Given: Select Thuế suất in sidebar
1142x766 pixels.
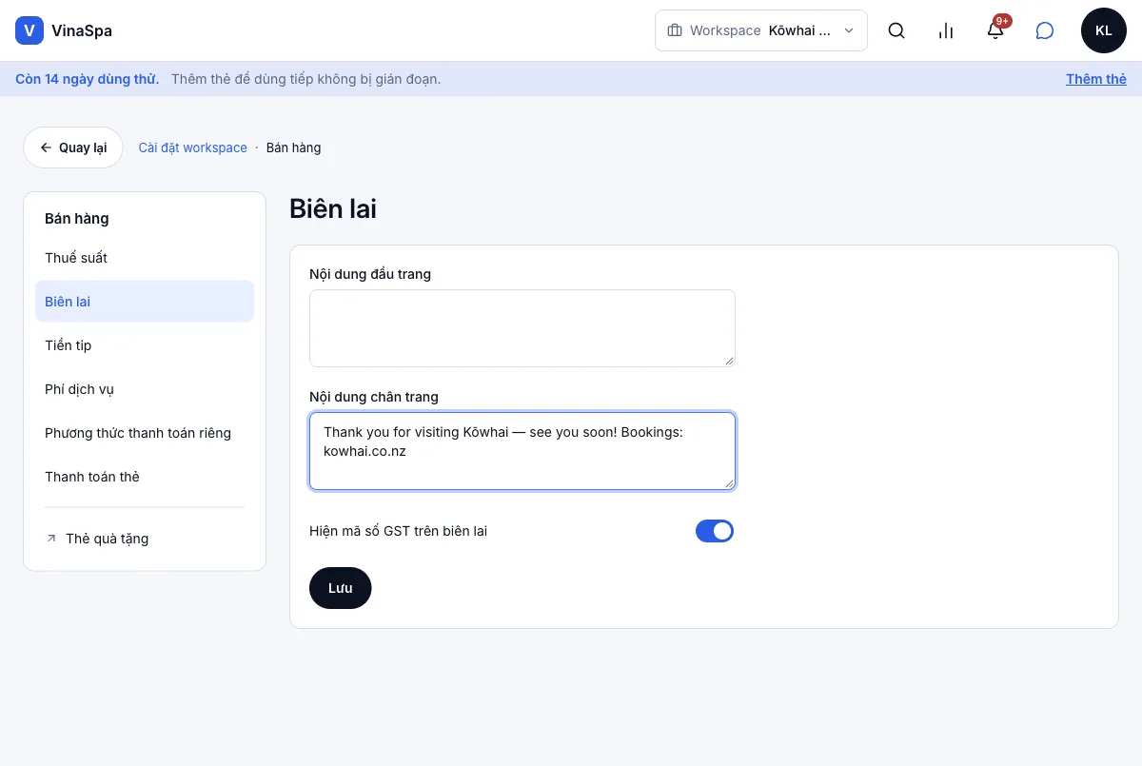Looking at the screenshot, I should coord(145,258).
